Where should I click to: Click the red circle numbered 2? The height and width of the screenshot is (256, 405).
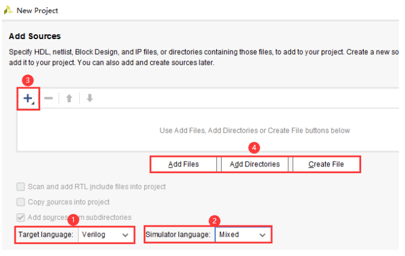(212, 219)
